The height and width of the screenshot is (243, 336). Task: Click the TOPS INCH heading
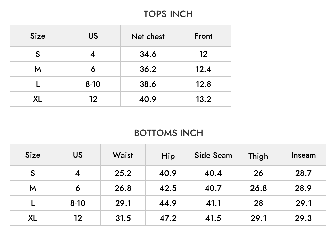[168, 14]
